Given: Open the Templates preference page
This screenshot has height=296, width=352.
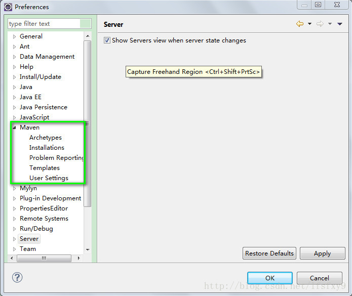Looking at the screenshot, I should 44,168.
